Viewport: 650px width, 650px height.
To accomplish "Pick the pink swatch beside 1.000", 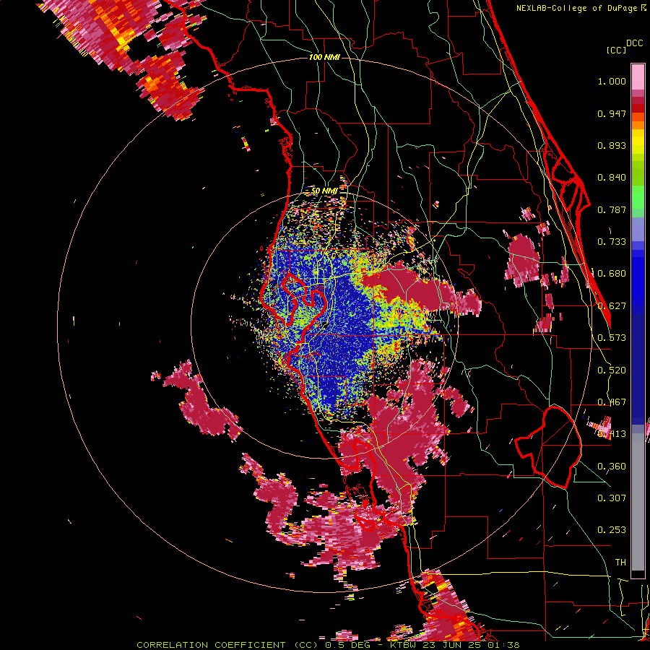I will point(638,77).
